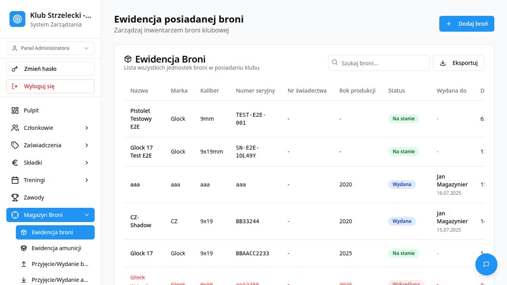Click the magnifier icon in the search field
Viewport: 507px width, 285px height.
(335, 63)
